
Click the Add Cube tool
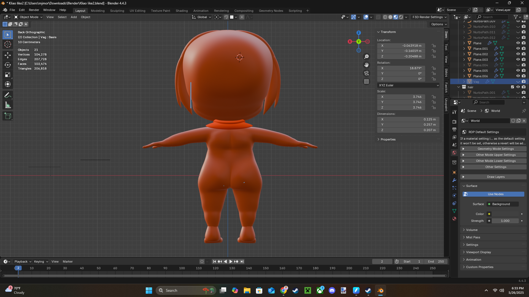click(x=8, y=116)
